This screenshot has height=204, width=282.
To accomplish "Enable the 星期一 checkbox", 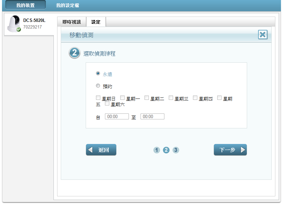I will pos(122,98).
